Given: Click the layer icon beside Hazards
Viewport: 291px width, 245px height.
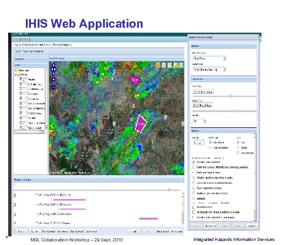Looking at the screenshot, I should [21, 79].
